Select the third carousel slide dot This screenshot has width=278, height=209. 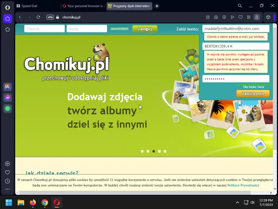pos(154,151)
